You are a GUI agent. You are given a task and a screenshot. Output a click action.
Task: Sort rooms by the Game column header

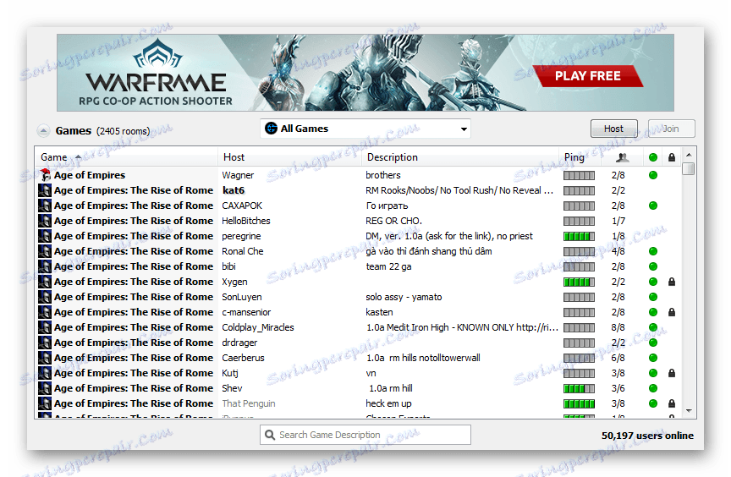coord(126,157)
